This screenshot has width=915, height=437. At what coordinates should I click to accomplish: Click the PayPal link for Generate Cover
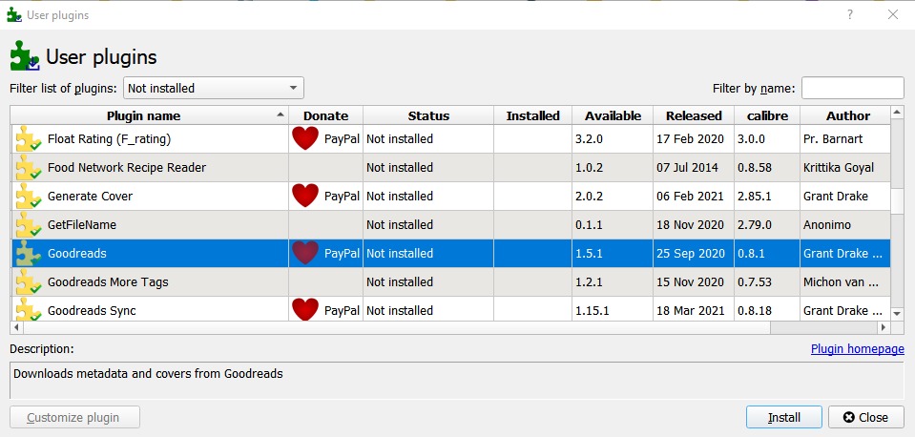point(342,196)
